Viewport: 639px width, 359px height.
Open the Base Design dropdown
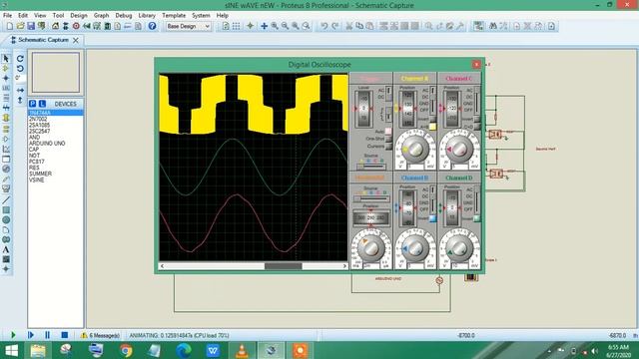click(189, 26)
